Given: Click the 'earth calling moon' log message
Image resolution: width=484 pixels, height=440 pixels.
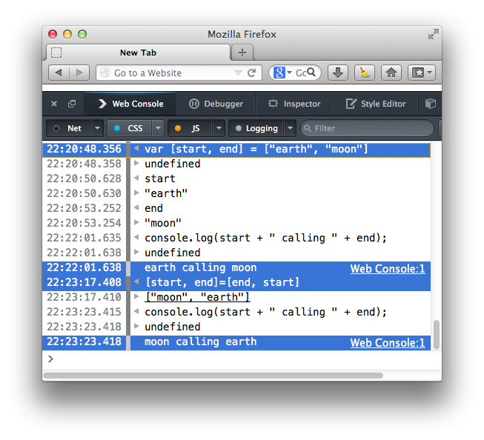Looking at the screenshot, I should (x=201, y=267).
